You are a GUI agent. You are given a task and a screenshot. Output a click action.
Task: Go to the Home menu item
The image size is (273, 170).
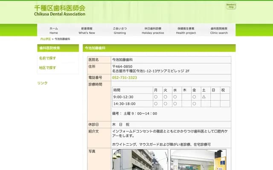[54, 31]
